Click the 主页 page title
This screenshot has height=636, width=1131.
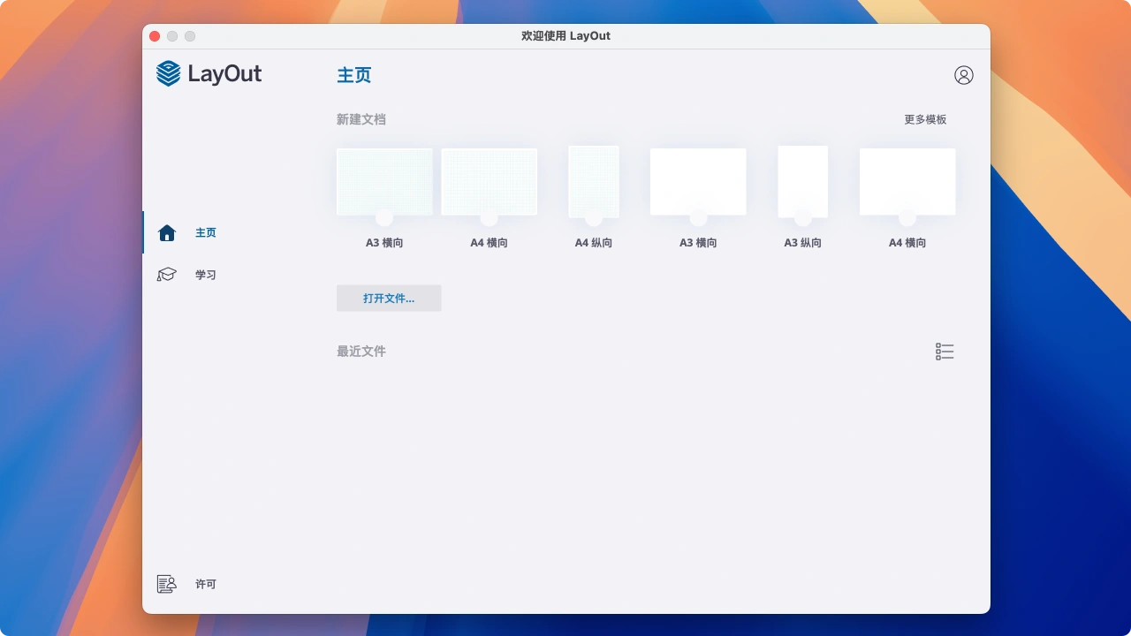pos(354,75)
